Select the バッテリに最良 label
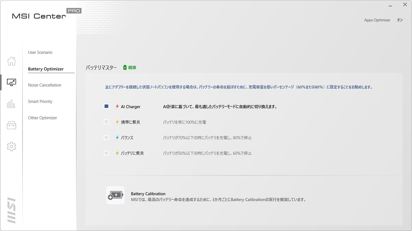This screenshot has height=231, width=412. point(132,153)
